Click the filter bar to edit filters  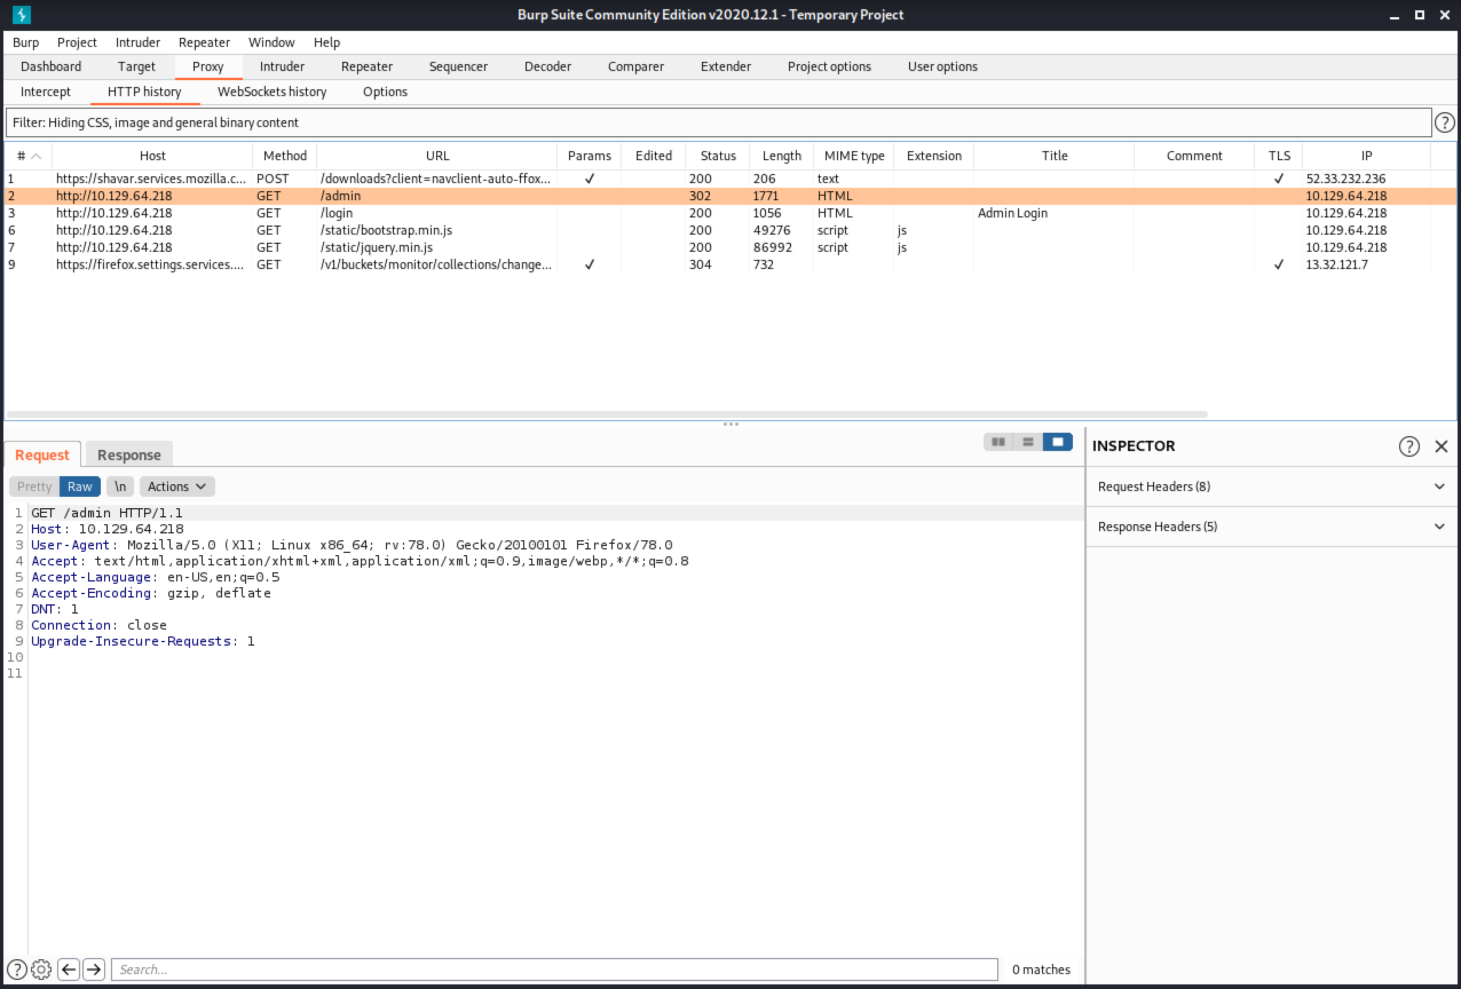pyautogui.click(x=718, y=122)
